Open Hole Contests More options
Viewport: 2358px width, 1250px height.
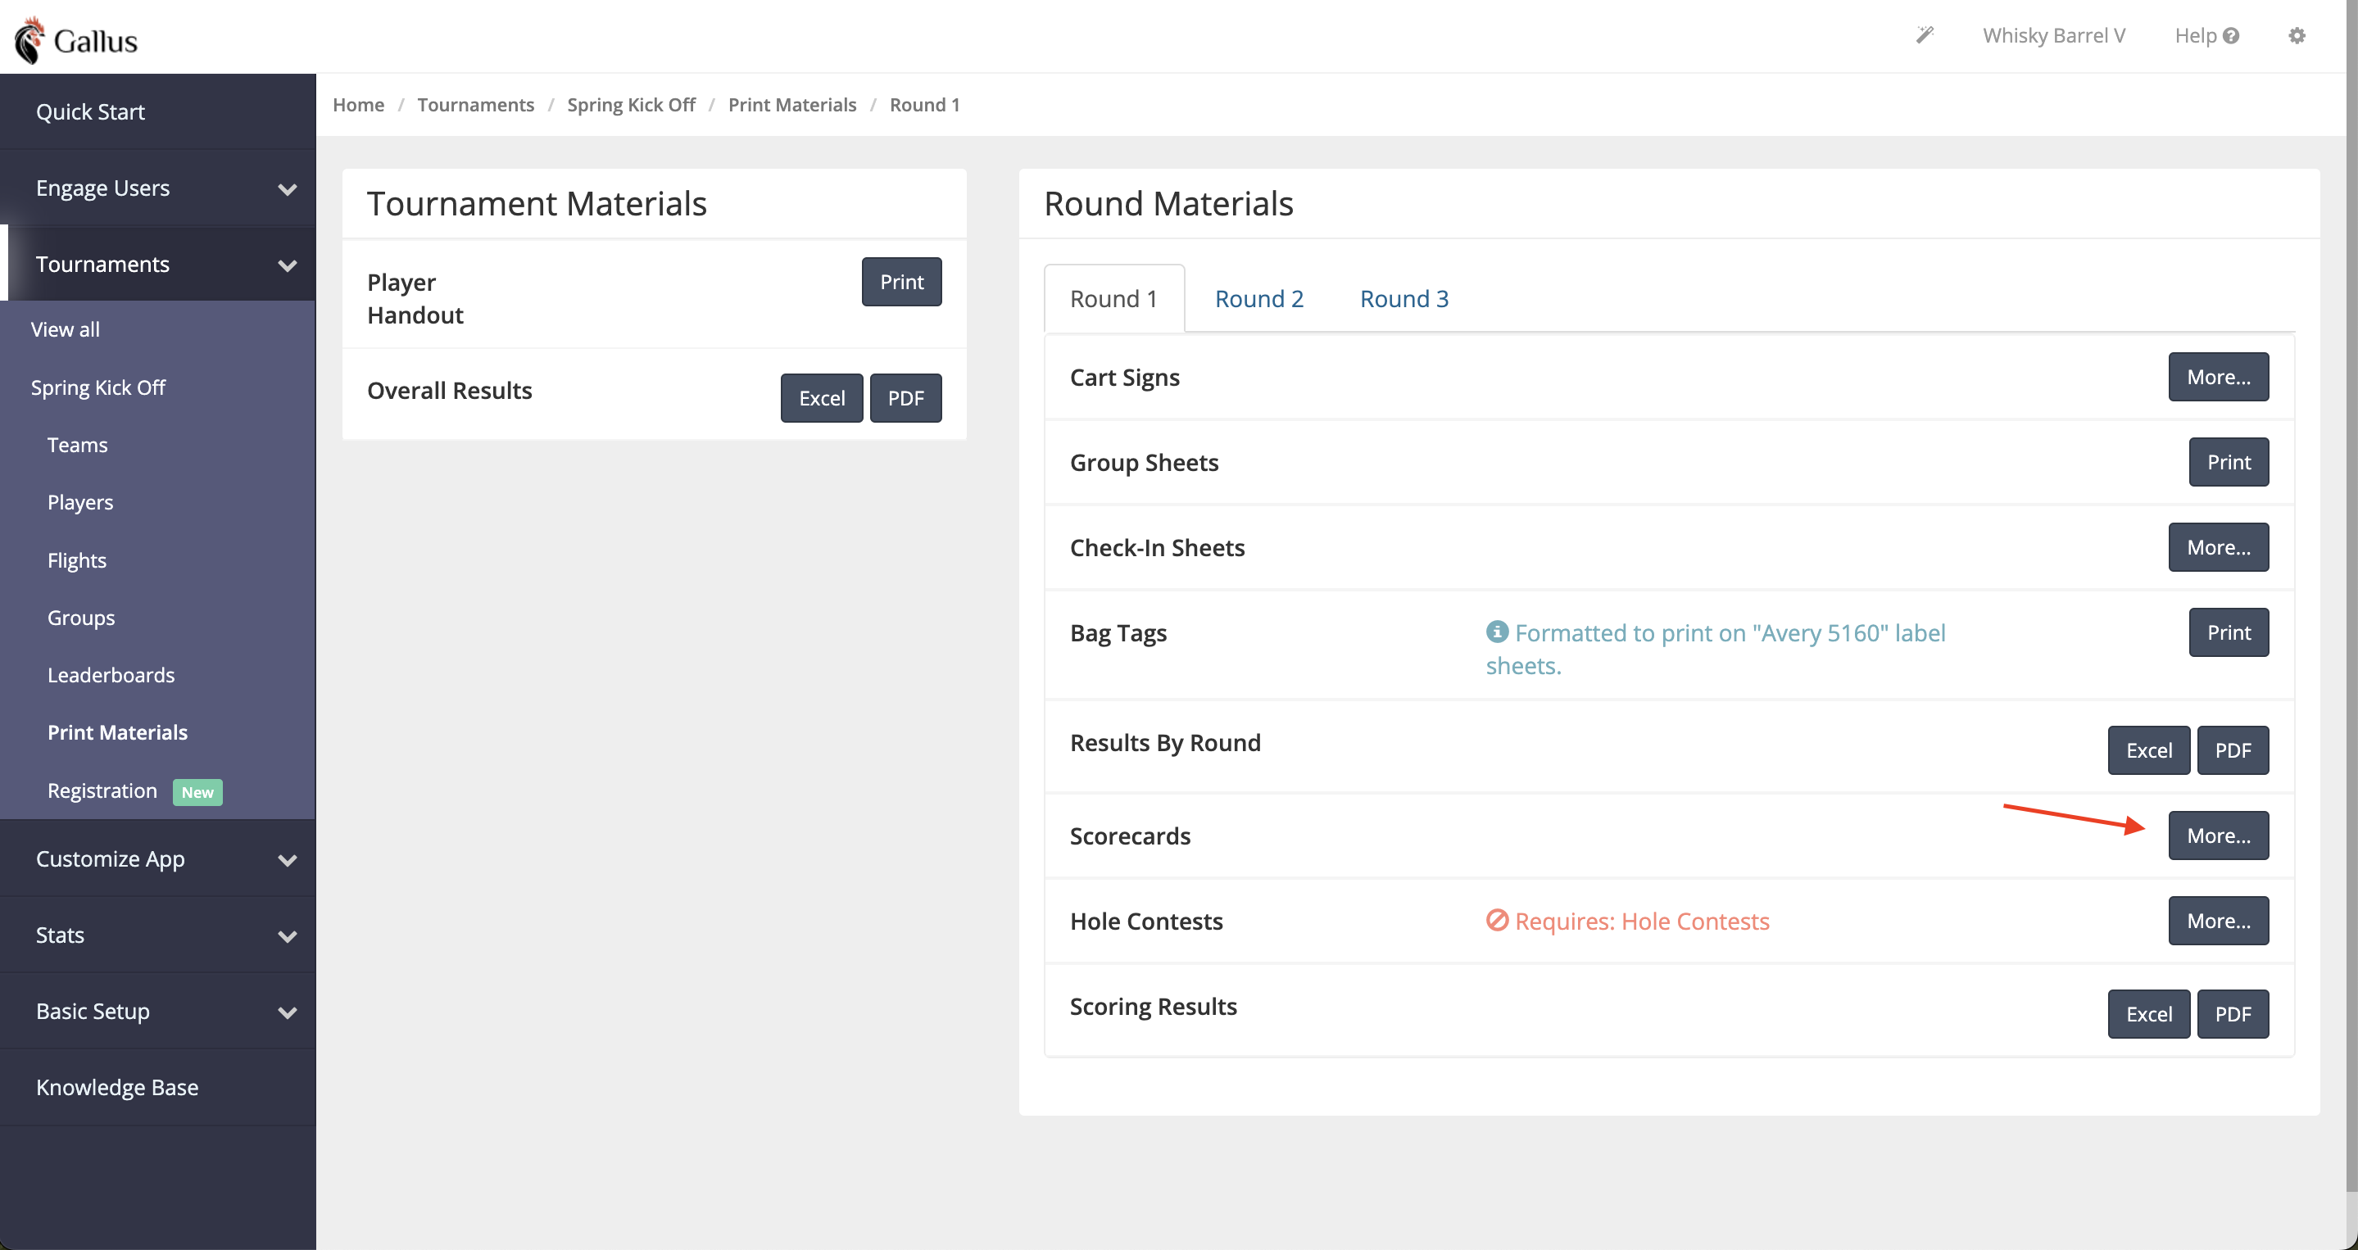click(2218, 921)
